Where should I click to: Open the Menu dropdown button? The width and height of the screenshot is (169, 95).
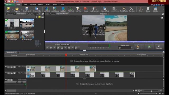10,5
